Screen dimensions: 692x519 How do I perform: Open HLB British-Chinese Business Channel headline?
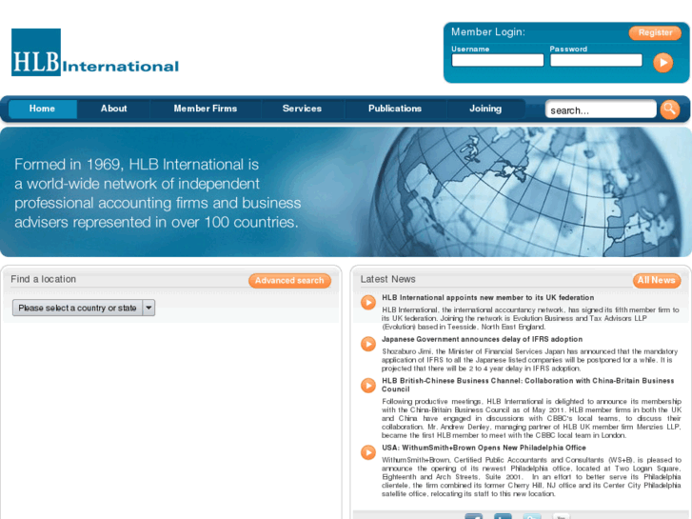click(x=528, y=385)
